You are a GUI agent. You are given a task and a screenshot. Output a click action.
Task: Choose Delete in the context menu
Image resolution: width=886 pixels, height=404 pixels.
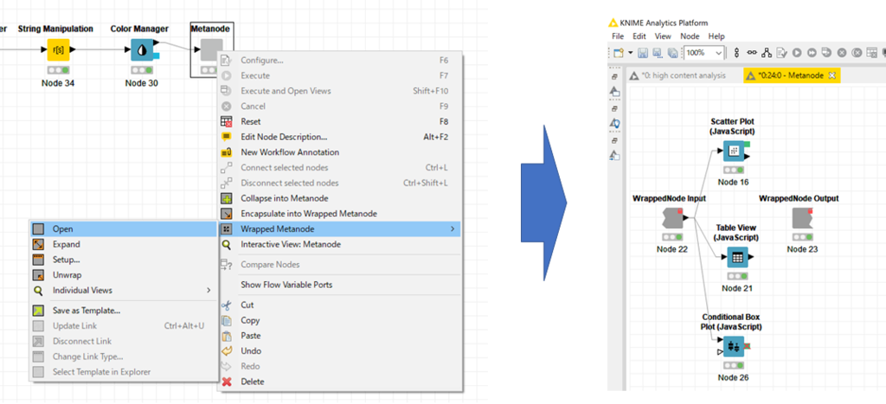tap(339, 382)
